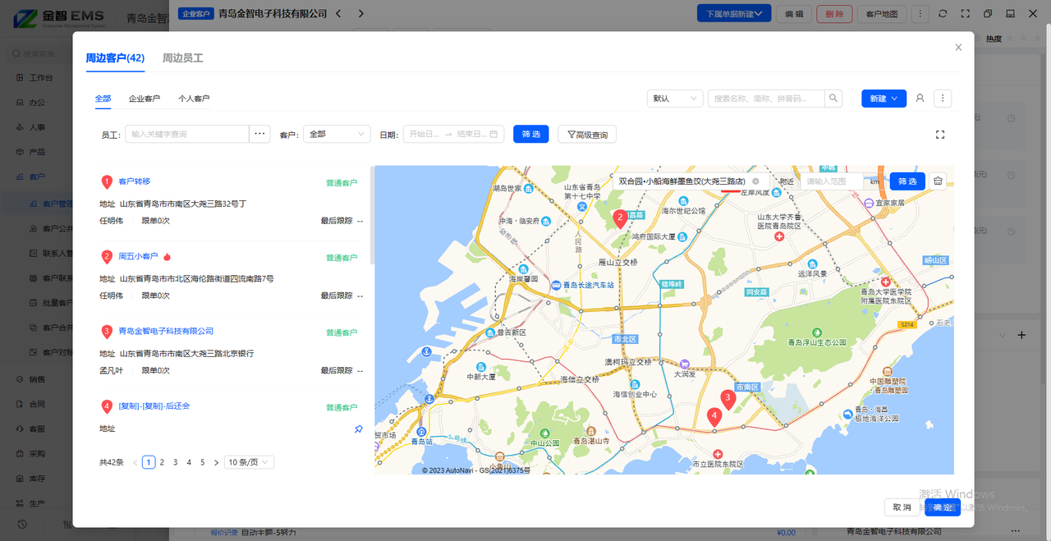
Task: Click the next page arrow in pagination
Action: click(x=216, y=462)
